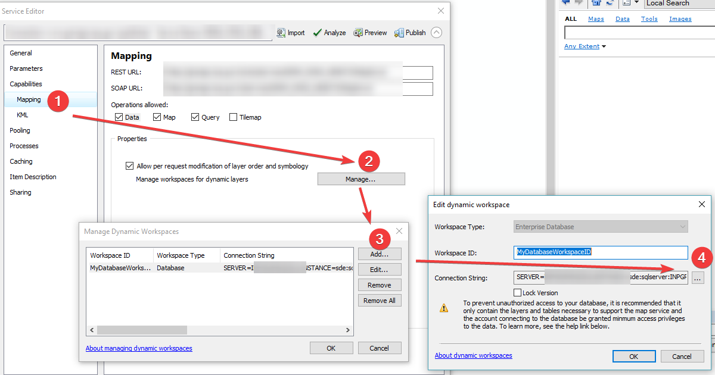Select Capabilities in the sidebar
The height and width of the screenshot is (375, 715).
26,84
